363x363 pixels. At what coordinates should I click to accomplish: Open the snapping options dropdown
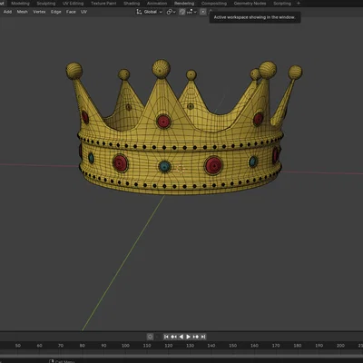click(x=191, y=12)
